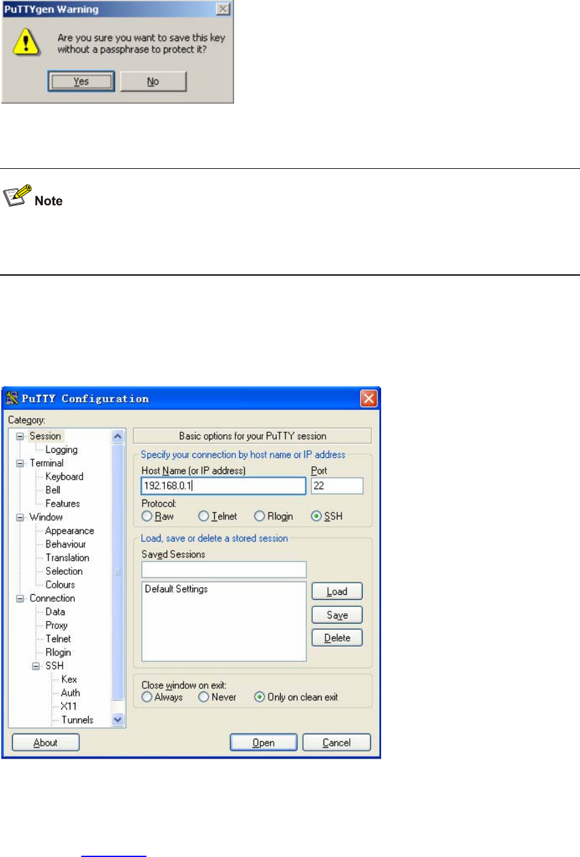Screen dimensions: 580x857
Task: Select Default Settings in saved sessions
Action: tap(176, 589)
